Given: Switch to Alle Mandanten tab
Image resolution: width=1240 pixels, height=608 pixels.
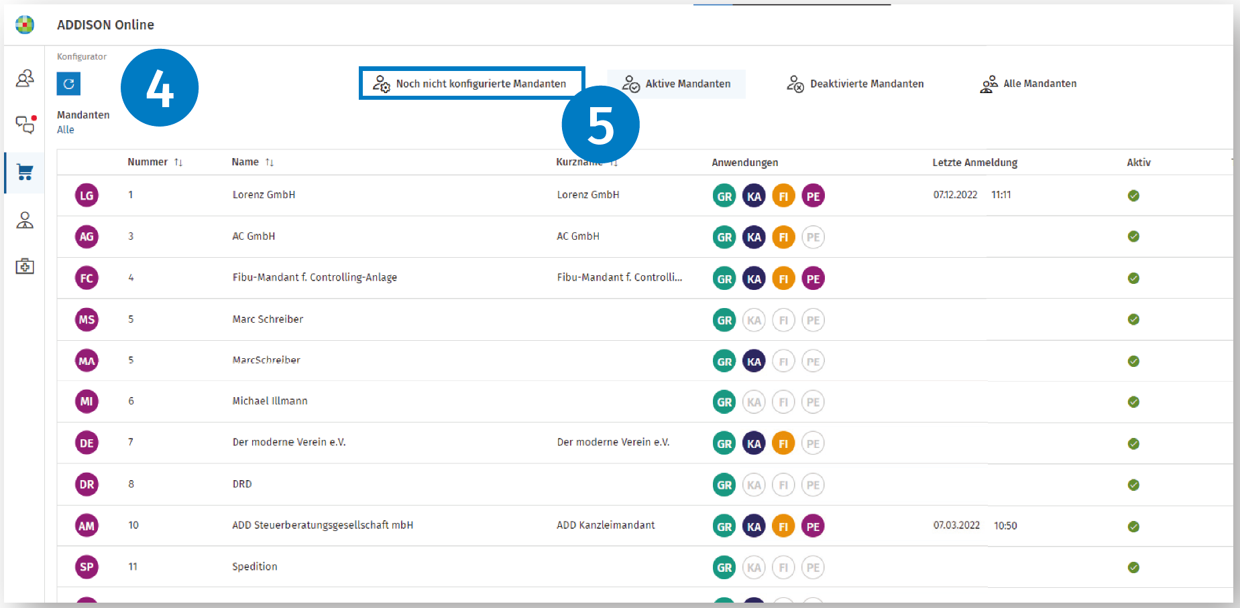Looking at the screenshot, I should pos(1028,84).
